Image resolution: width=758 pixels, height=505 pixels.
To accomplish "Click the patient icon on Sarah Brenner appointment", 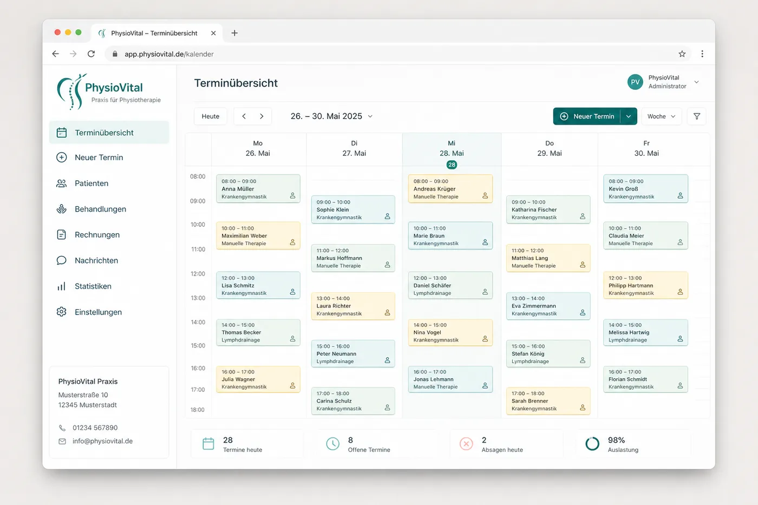I will coord(583,408).
